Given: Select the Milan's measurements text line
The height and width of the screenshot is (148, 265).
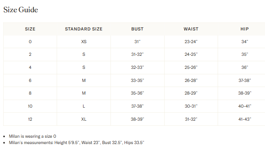Looking at the screenshot, I should tap(76, 142).
